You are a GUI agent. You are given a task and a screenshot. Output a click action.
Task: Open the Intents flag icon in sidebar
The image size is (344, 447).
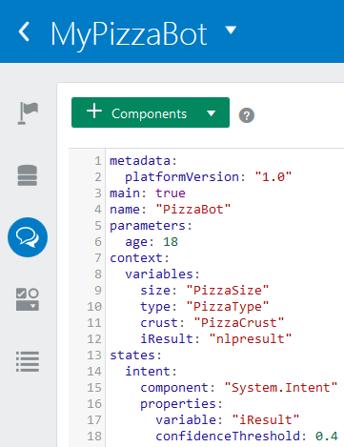coord(28,113)
